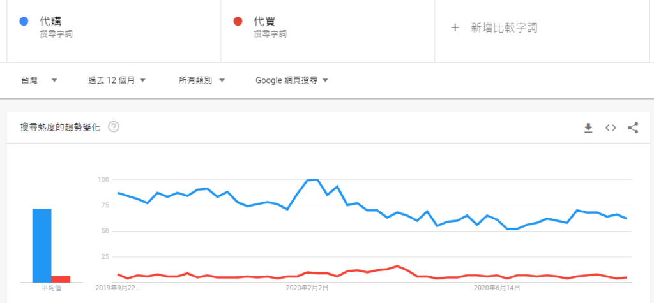Click the download CSV icon

[x=588, y=128]
